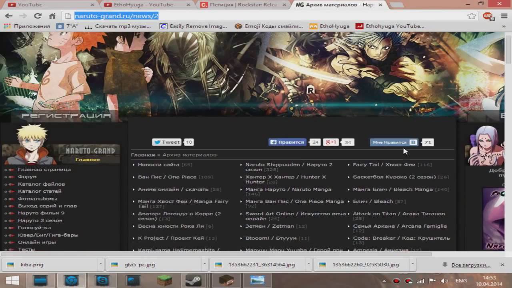The width and height of the screenshot is (512, 288).
Task: Open Аватар: Легенда о Корре category
Action: coord(179,216)
